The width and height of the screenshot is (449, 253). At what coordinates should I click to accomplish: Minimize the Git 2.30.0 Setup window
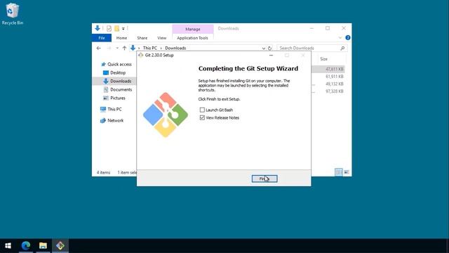[x=271, y=55]
